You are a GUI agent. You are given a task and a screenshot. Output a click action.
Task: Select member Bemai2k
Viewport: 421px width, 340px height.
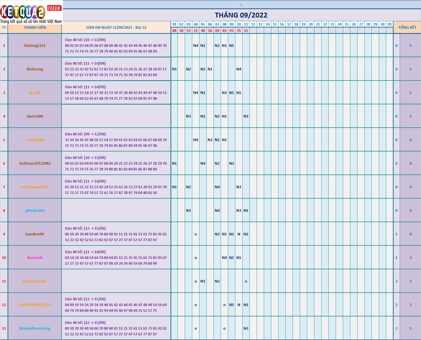(35, 258)
